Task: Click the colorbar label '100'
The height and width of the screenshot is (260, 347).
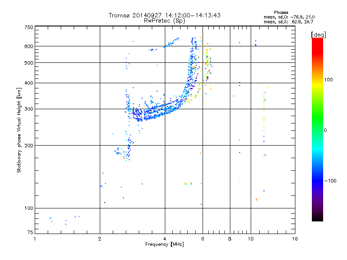Action: pyautogui.click(x=328, y=80)
